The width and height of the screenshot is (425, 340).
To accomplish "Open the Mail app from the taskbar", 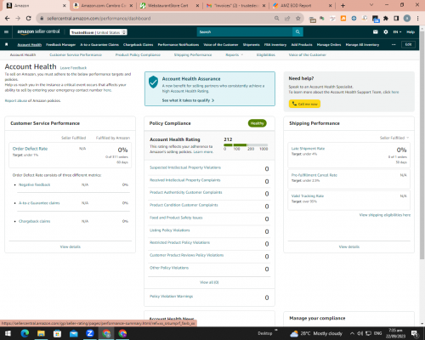I will pyautogui.click(x=74, y=333).
